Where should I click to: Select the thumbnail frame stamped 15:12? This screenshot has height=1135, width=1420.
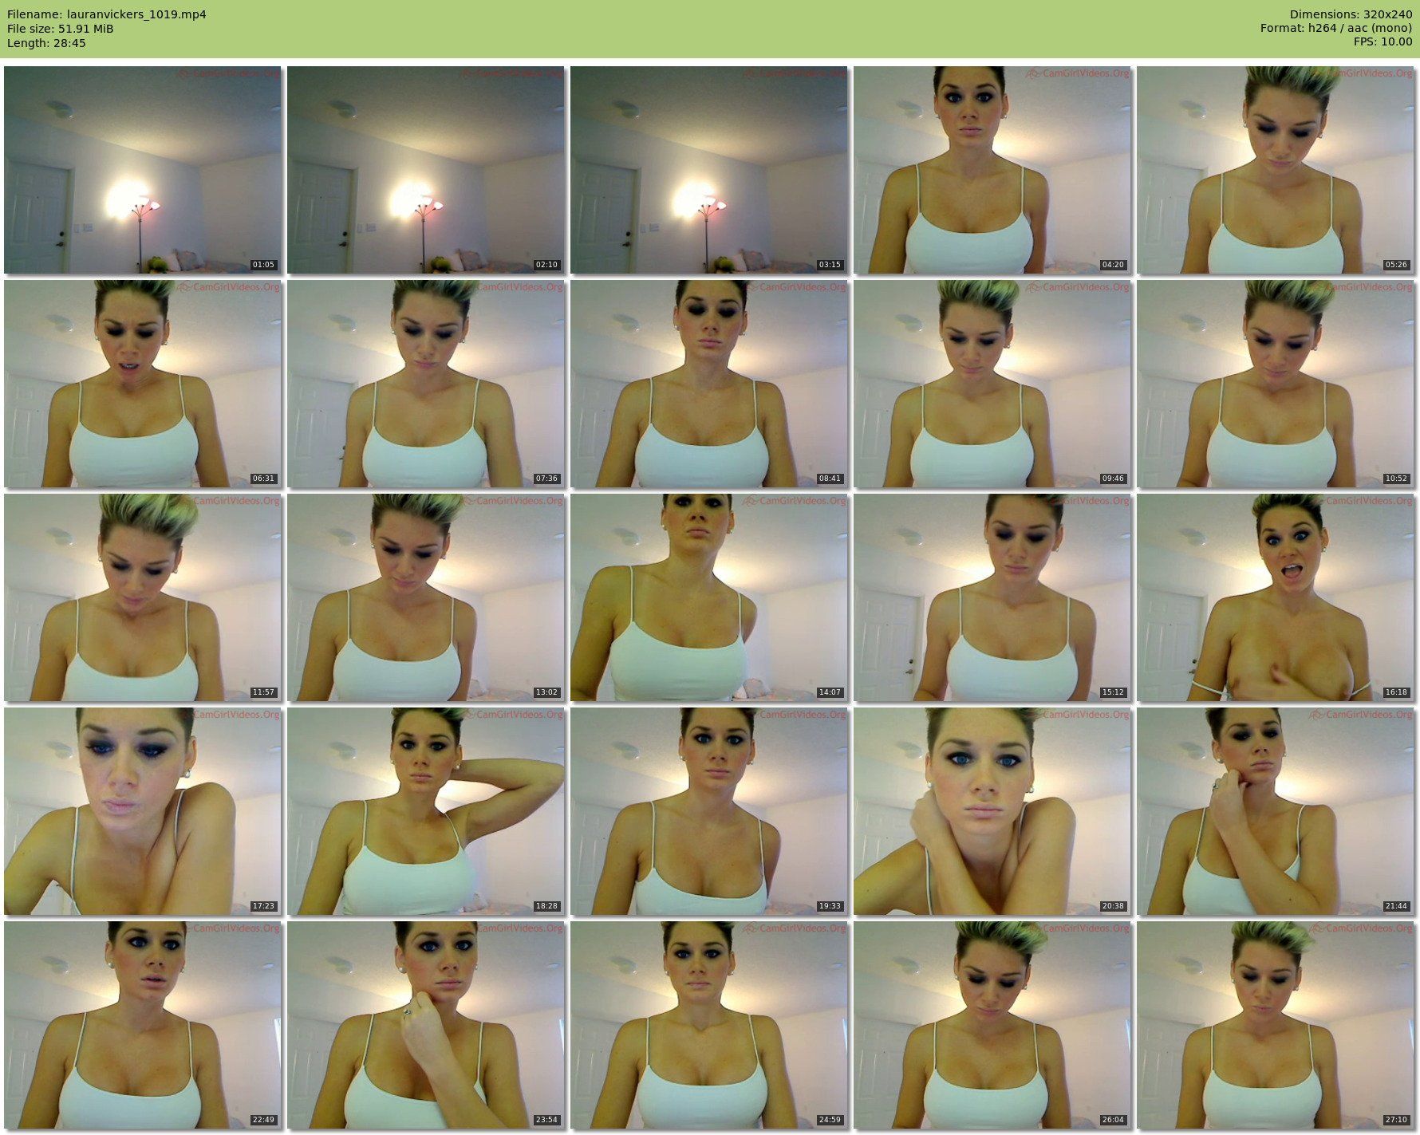(992, 597)
